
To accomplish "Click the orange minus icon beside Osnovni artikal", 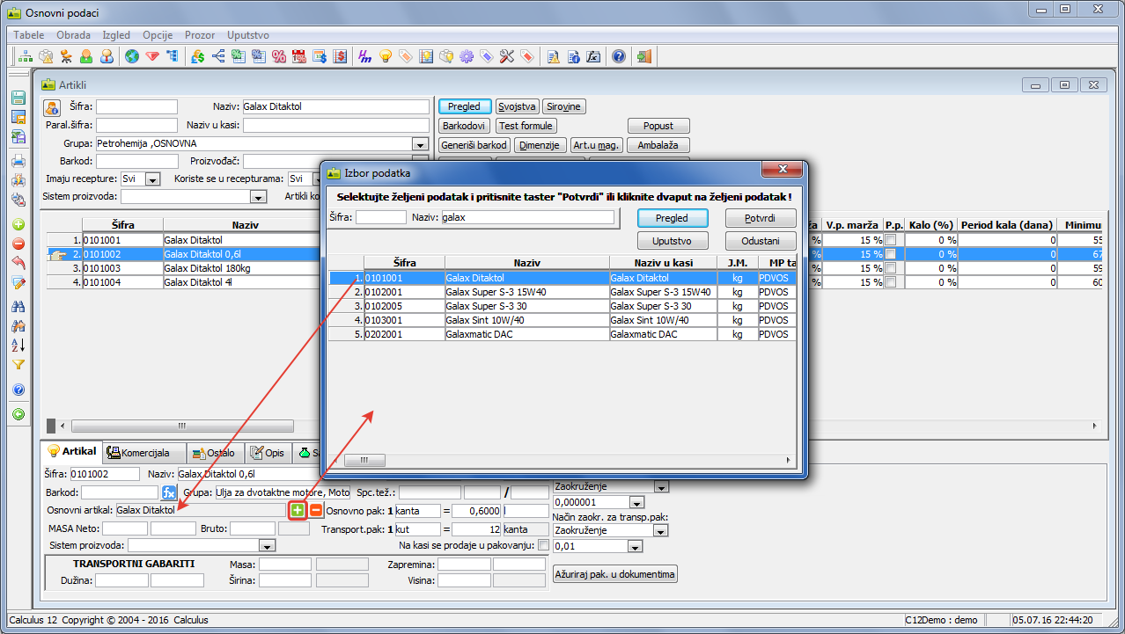I will [x=316, y=510].
